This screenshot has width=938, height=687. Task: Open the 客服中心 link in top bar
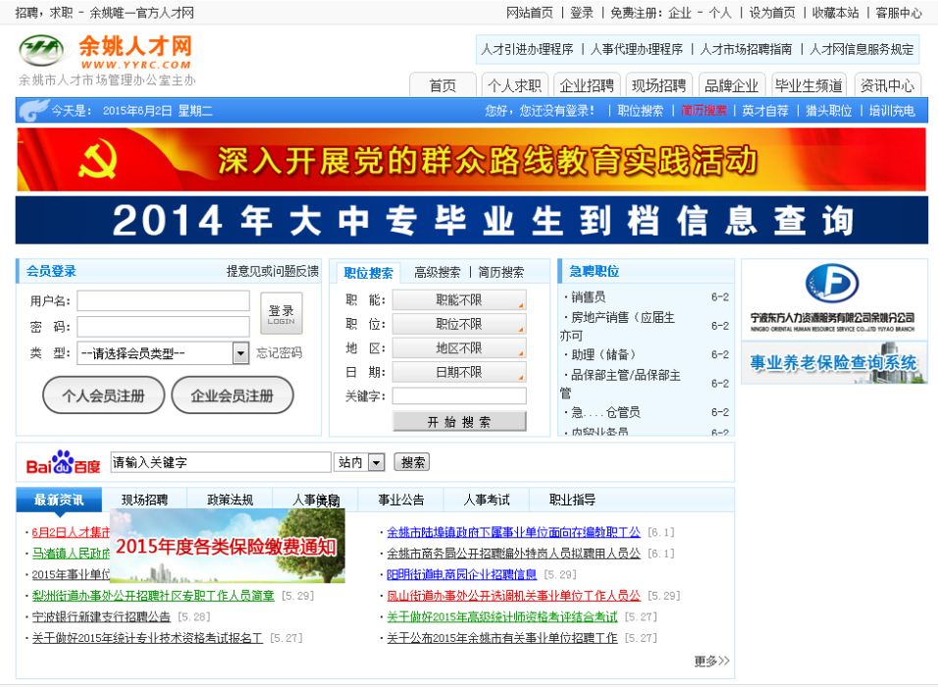899,13
